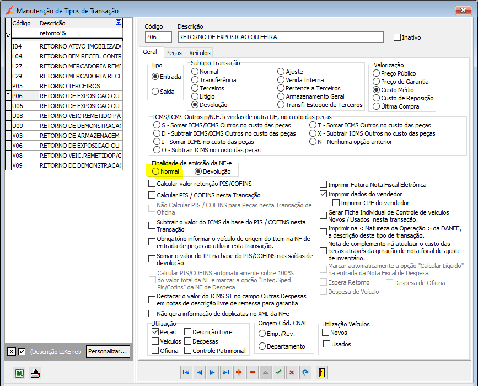Click the filter row funnel icon
The height and width of the screenshot is (386, 478).
(8, 35)
